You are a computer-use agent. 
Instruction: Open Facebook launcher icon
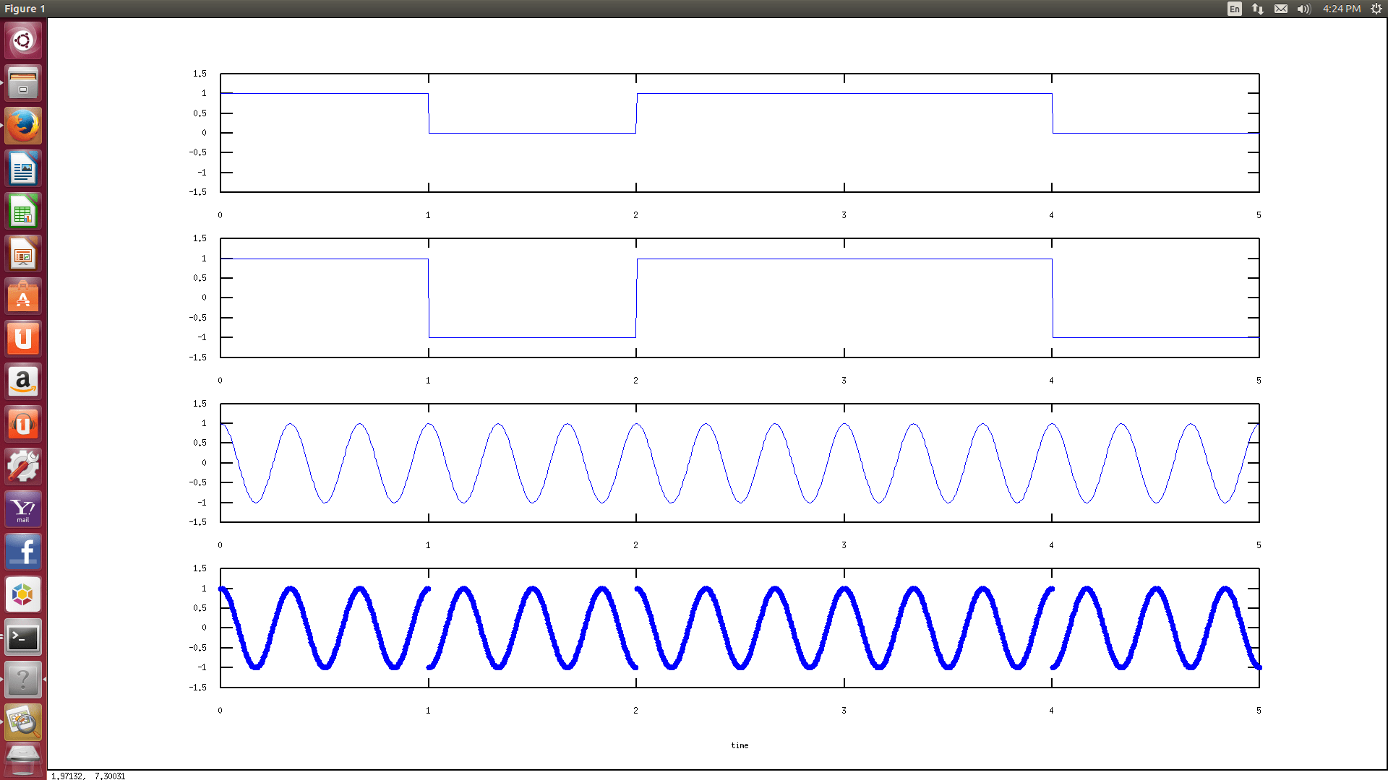click(23, 552)
